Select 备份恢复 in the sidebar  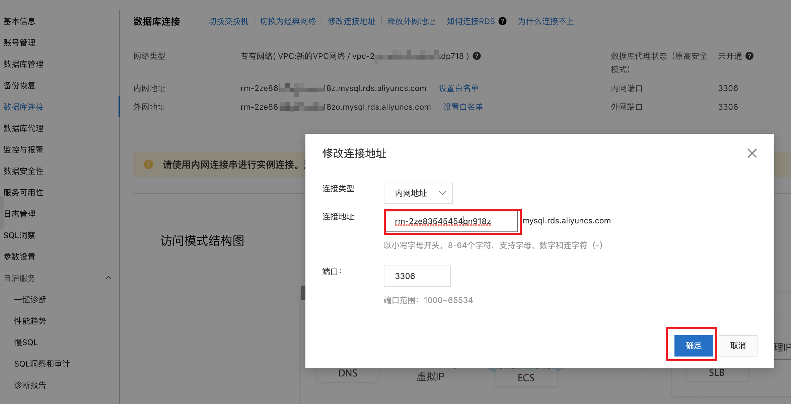tap(19, 85)
